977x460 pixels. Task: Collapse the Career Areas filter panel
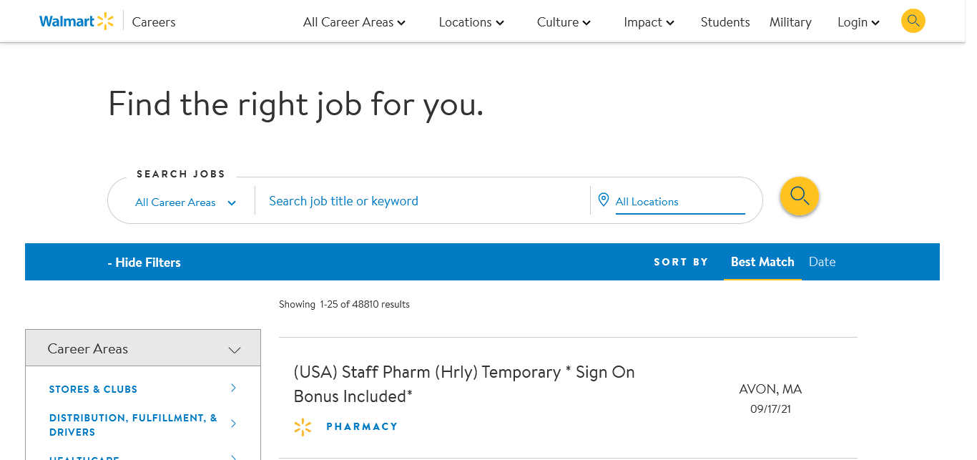[x=234, y=350]
